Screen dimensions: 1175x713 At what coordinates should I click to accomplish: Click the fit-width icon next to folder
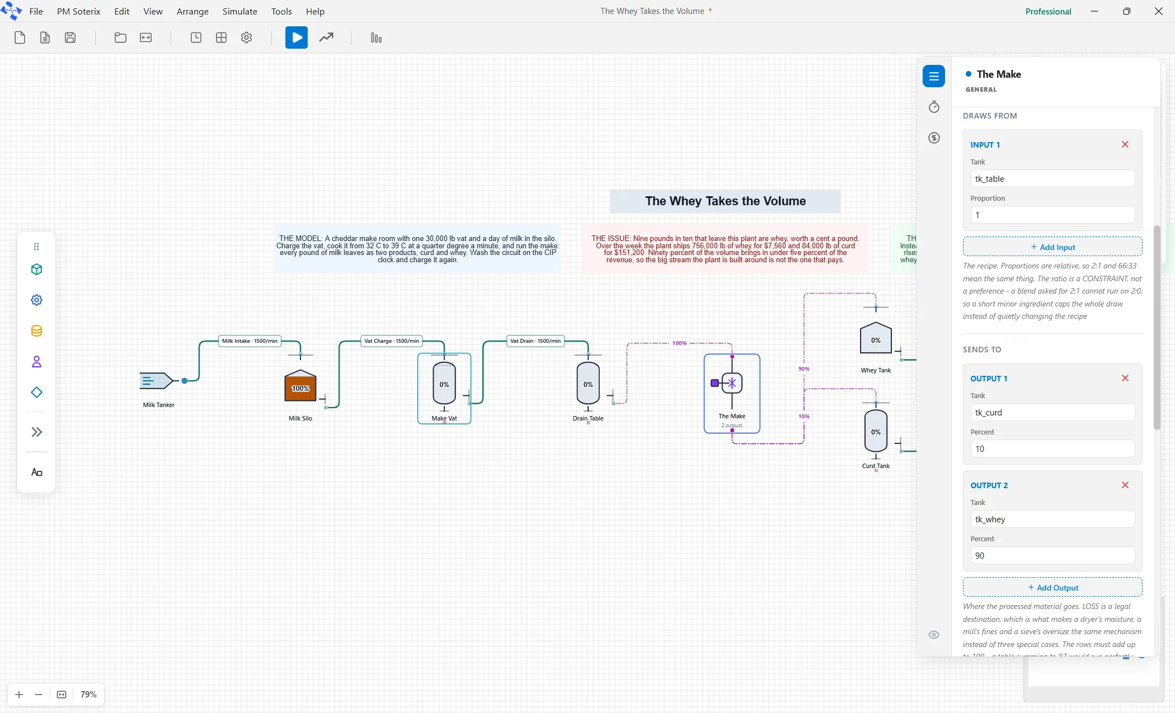(x=145, y=37)
